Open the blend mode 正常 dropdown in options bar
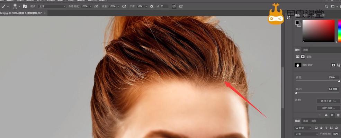Screen dimensions: 341x138 coord(52,7)
